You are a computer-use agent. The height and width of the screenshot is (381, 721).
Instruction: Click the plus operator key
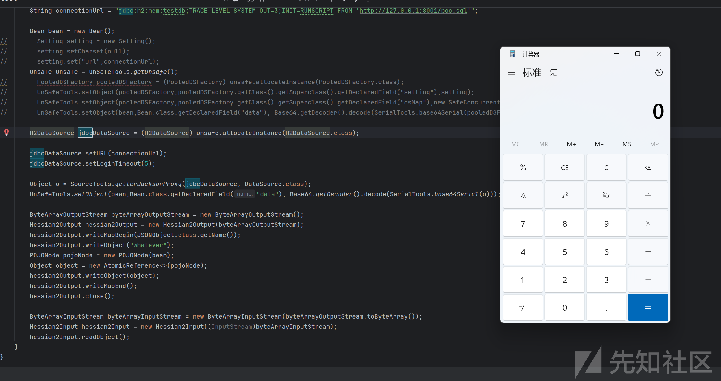(648, 279)
